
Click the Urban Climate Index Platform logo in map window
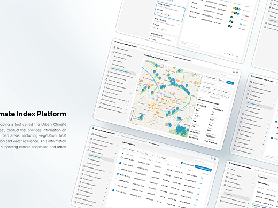click(x=115, y=42)
